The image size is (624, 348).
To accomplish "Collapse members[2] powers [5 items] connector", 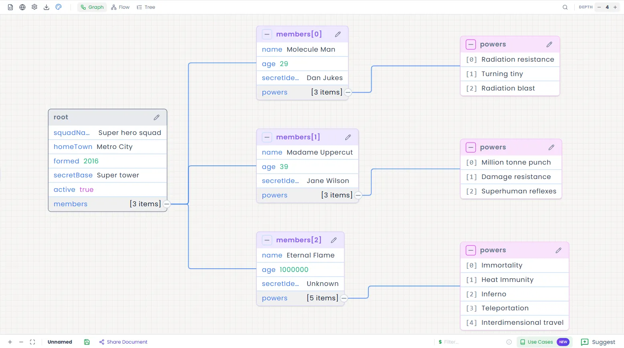I will click(344, 298).
